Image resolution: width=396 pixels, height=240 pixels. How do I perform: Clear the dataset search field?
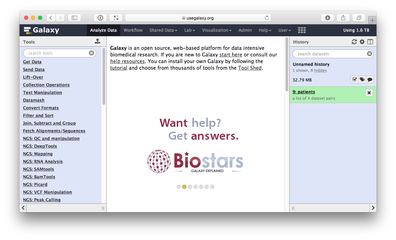coord(370,54)
